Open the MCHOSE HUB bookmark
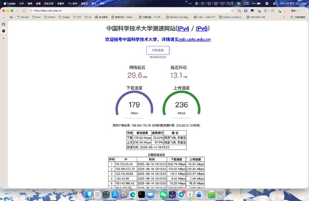Screen dimensions: 309x201 (x=256, y=17)
